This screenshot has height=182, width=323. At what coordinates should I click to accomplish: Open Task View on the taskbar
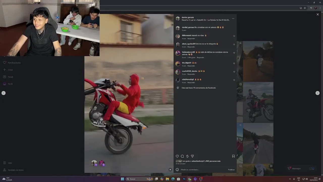(x=156, y=179)
